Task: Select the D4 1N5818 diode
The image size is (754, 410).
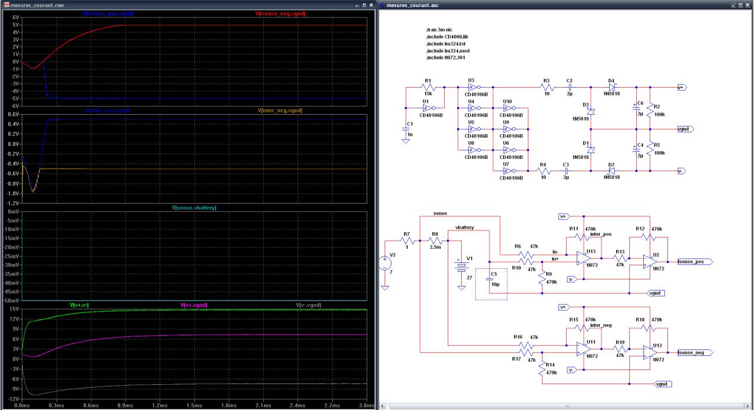Action: [x=611, y=87]
